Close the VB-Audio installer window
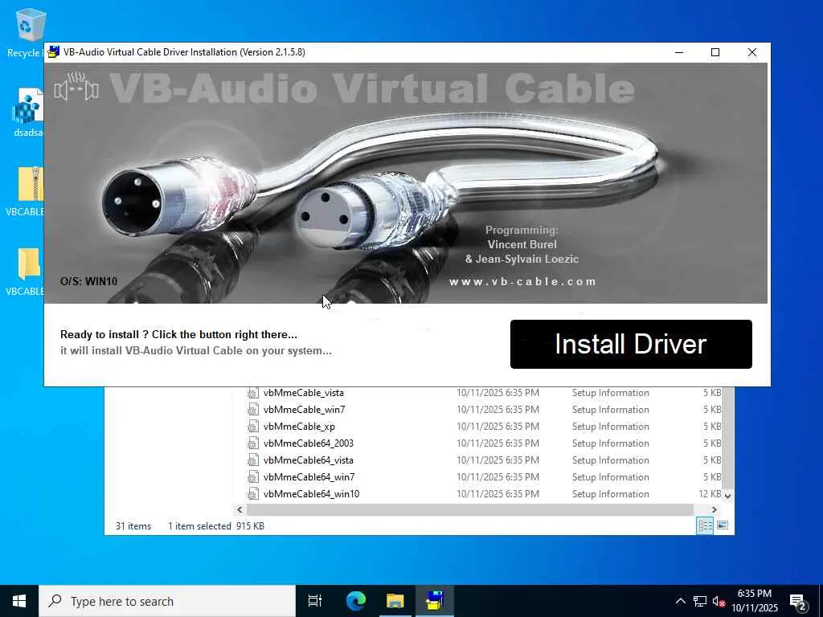This screenshot has height=617, width=823. pos(752,52)
